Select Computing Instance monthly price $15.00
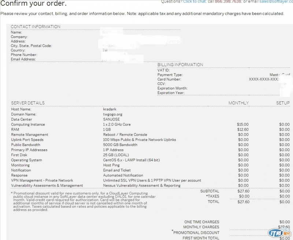293x240 pixels. [x=243, y=124]
